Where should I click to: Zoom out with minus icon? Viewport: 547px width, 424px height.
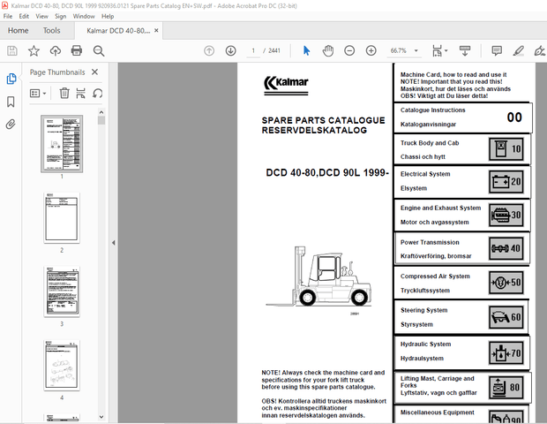pyautogui.click(x=349, y=51)
